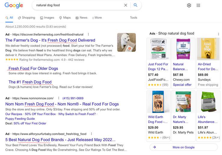This screenshot has width=222, height=155.
Task: Open three-dot menu beside nomnomnow.com URL
Action: click(x=58, y=98)
